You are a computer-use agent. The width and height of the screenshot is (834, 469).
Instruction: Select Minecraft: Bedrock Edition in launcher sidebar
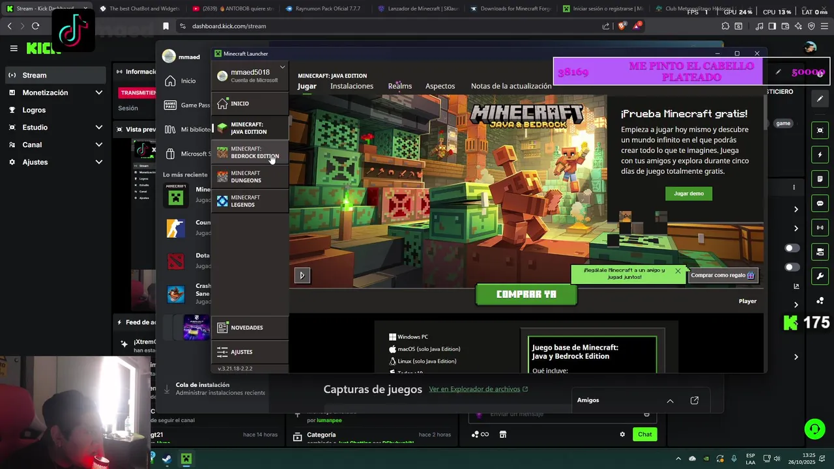pyautogui.click(x=250, y=152)
